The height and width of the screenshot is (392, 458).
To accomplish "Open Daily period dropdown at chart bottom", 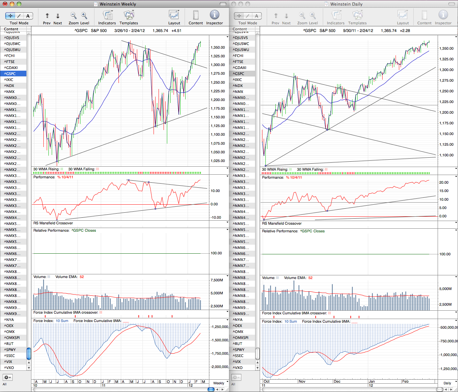I will (447, 383).
